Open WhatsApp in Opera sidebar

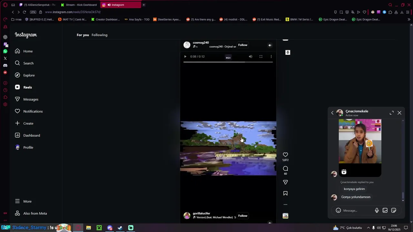click(5, 51)
